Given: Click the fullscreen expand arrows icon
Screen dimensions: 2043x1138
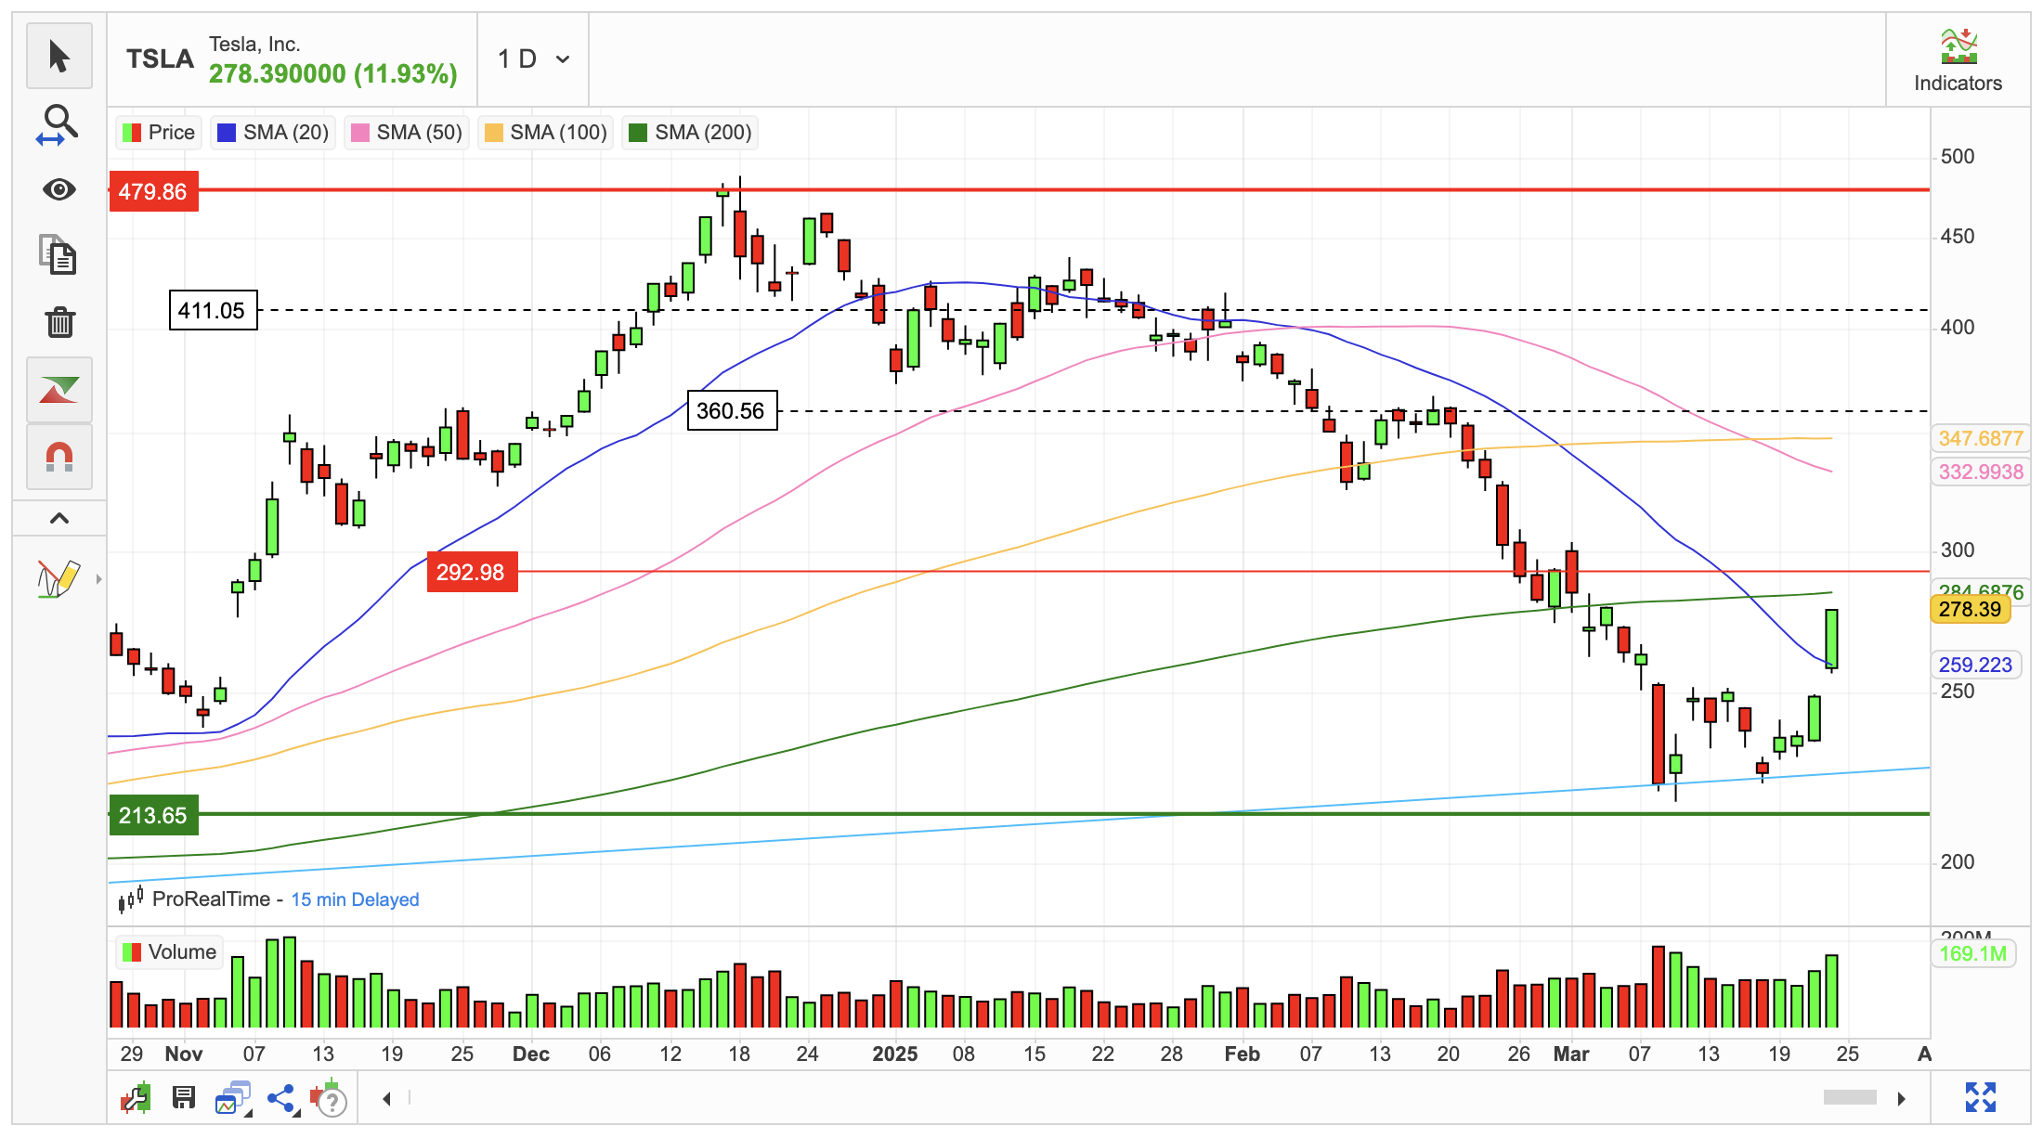Looking at the screenshot, I should coord(1981,1097).
